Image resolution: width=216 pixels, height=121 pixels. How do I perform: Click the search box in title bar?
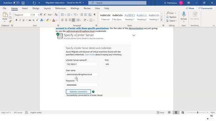point(117,3)
